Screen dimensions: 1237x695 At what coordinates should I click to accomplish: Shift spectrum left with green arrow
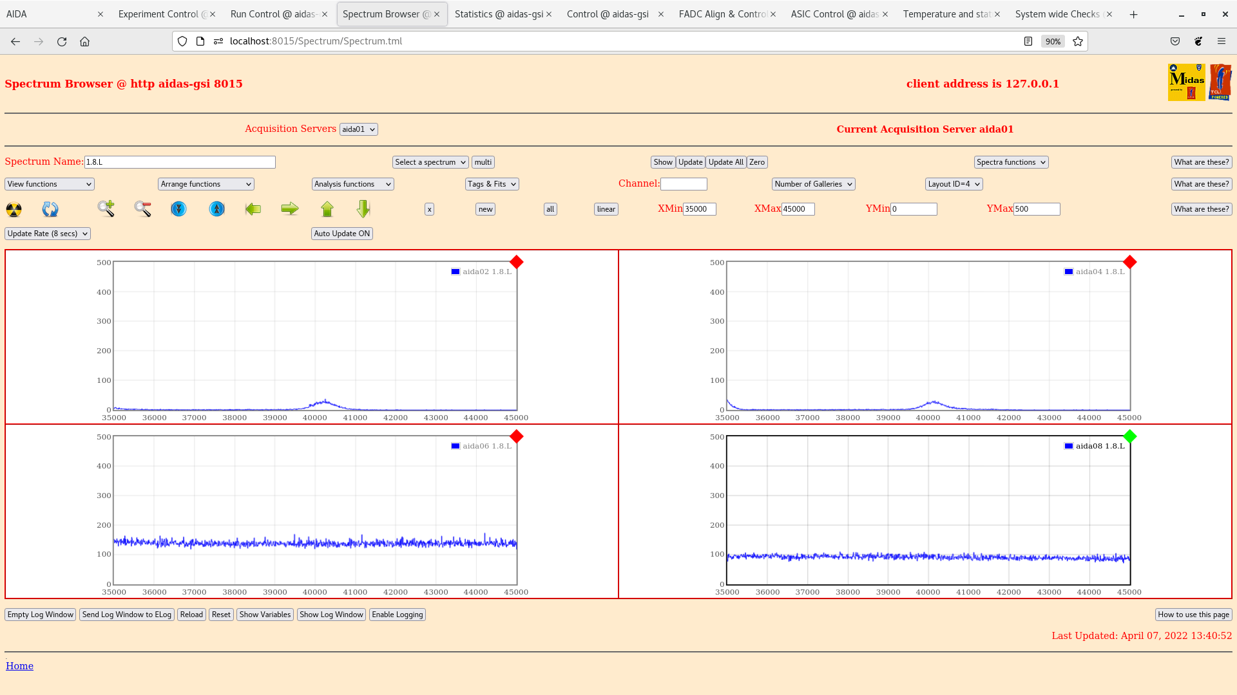point(253,208)
